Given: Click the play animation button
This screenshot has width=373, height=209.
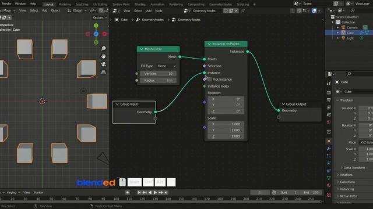Looking at the screenshot, I should pyautogui.click(x=155, y=192).
